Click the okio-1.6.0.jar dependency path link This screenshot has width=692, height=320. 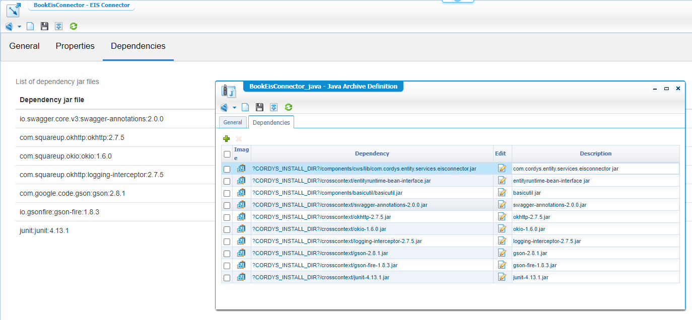319,229
